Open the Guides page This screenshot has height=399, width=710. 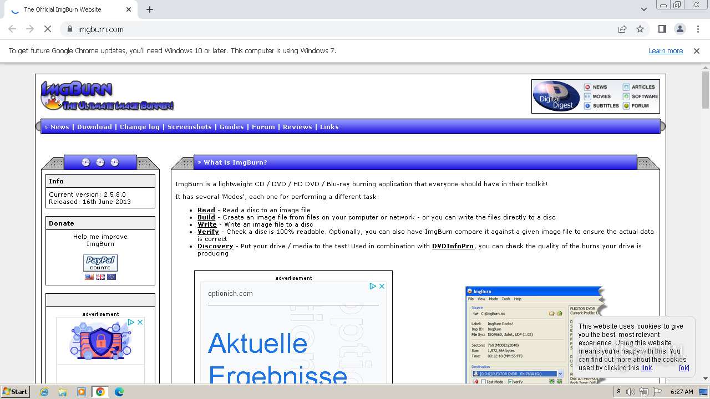[x=232, y=127]
